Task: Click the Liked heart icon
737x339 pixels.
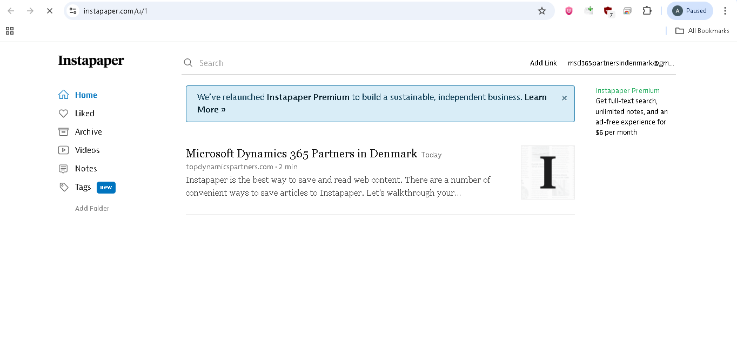Action: (64, 114)
